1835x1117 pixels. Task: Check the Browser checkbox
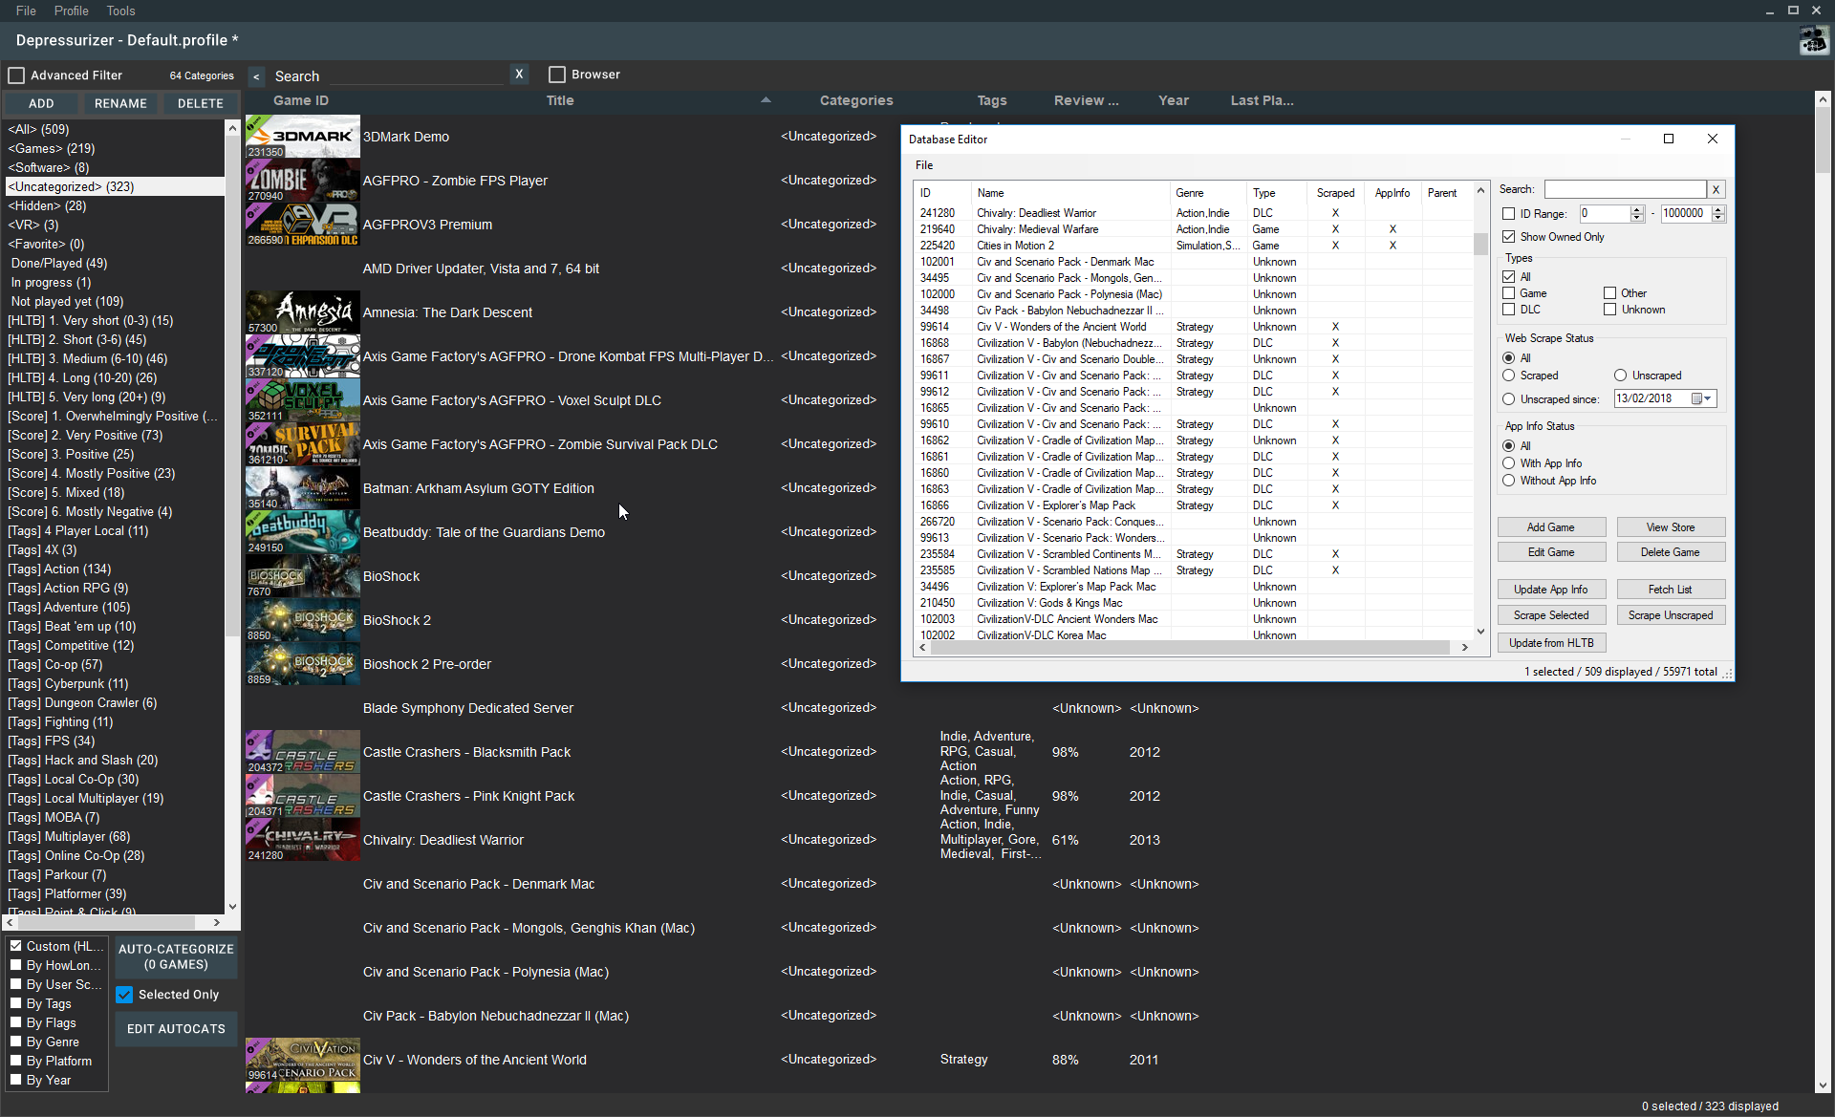click(x=556, y=74)
